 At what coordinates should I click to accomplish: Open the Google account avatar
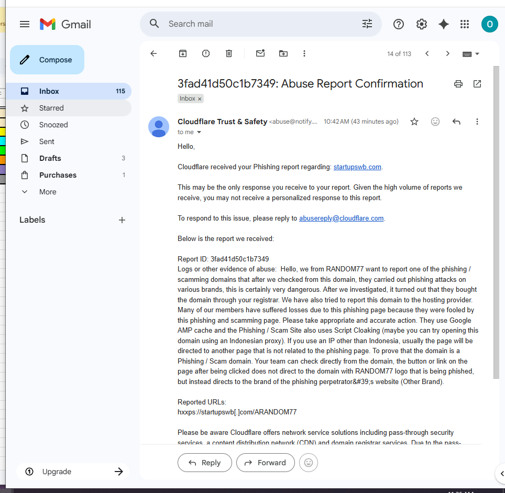(489, 24)
